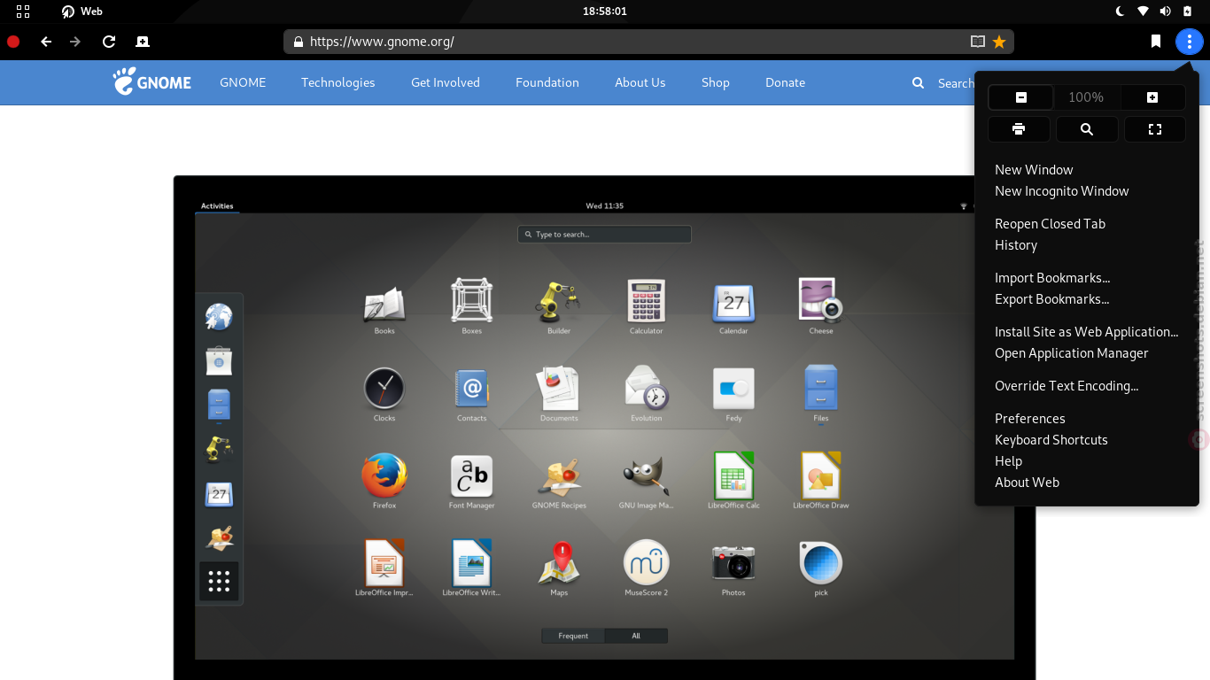Open the Activities overview grid icon
The image size is (1210, 680).
click(23, 12)
